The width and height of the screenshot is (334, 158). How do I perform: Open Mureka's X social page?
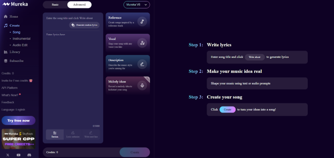8,155
